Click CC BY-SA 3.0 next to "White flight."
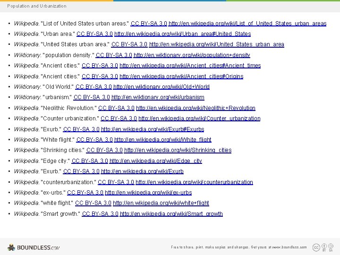The image size is (340, 255). click(94, 140)
